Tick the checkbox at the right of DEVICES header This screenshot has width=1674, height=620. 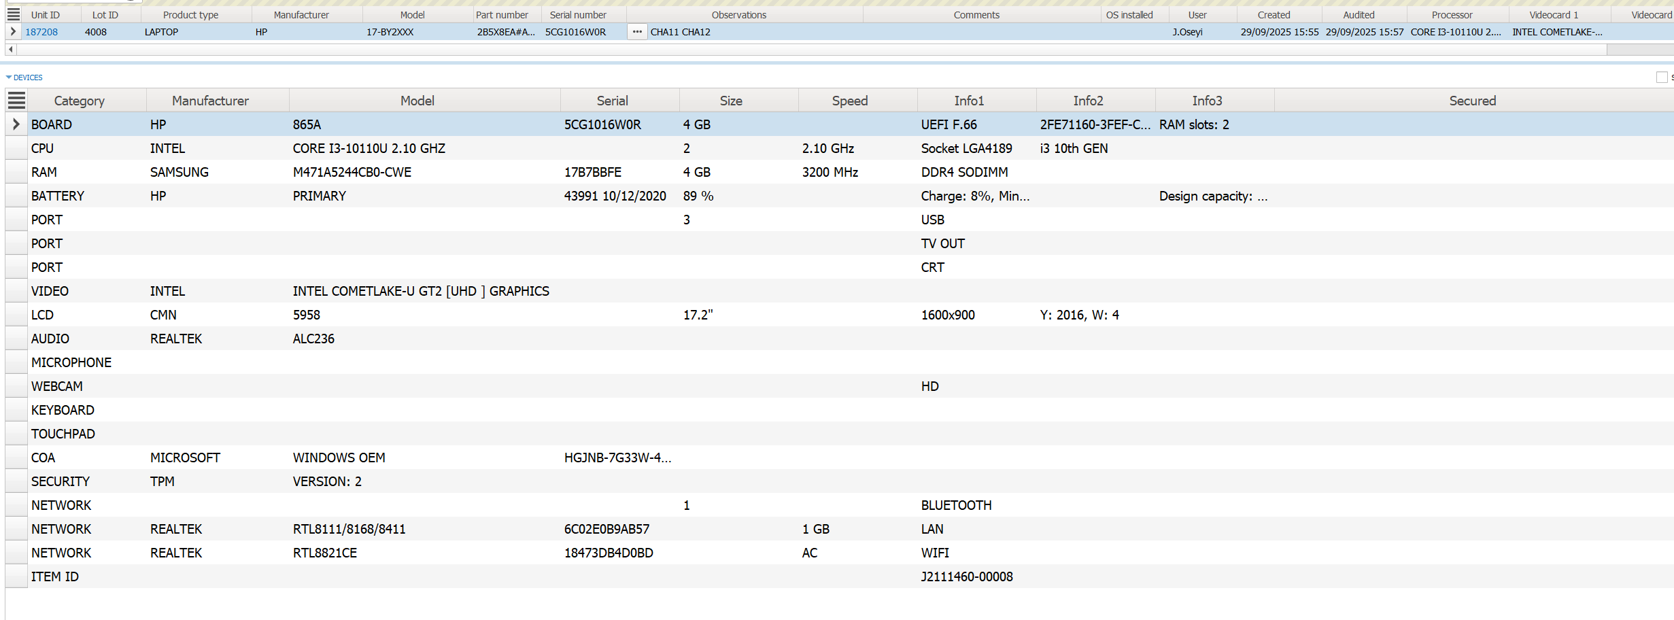pyautogui.click(x=1662, y=77)
